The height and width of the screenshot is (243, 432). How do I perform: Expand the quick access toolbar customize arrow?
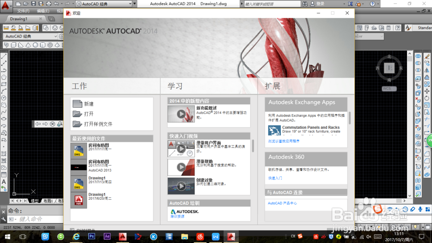135,4
